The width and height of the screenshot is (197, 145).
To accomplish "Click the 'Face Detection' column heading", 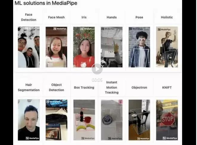I will (x=29, y=17).
